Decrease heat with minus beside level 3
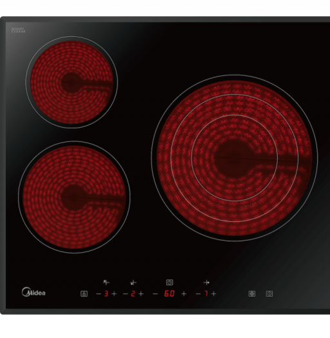 (98, 293)
